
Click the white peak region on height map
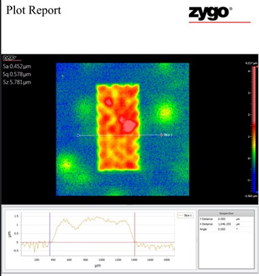point(130,124)
